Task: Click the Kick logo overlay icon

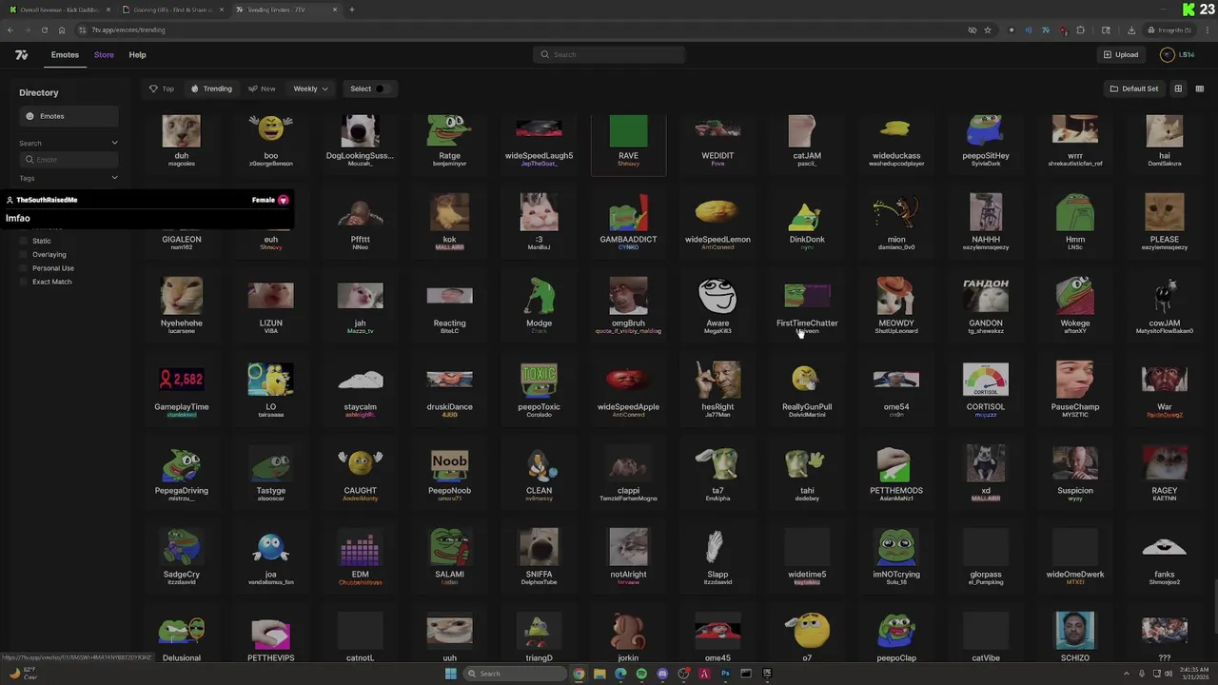Action: (x=1189, y=10)
